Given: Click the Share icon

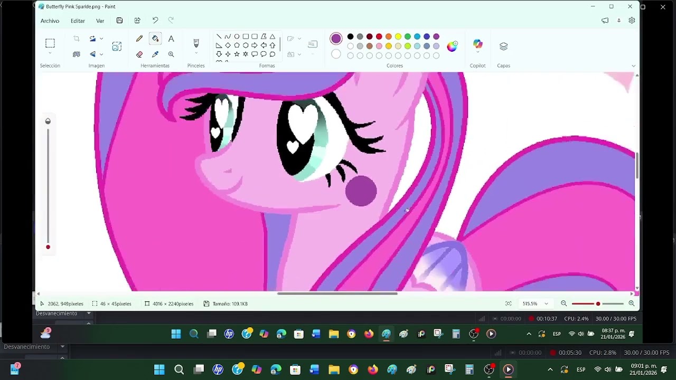Looking at the screenshot, I should pos(137,21).
